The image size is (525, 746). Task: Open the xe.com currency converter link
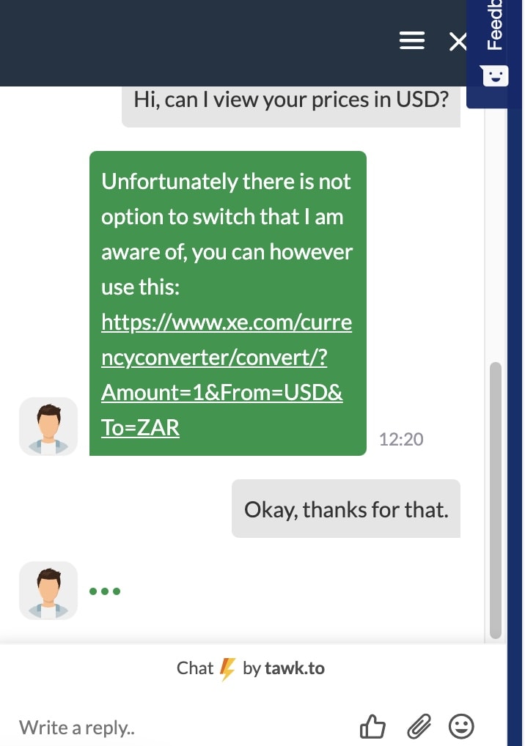[x=227, y=375]
